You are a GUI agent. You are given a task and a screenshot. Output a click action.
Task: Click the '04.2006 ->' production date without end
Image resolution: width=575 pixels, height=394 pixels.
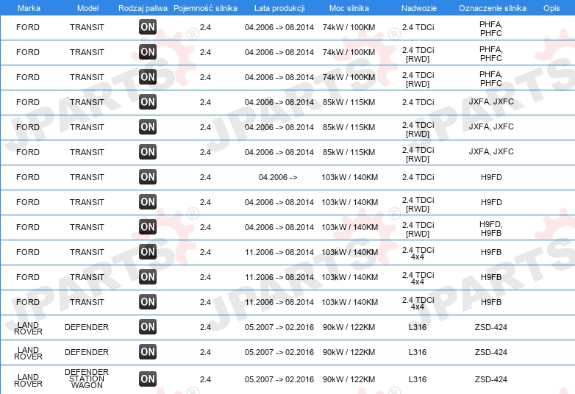coord(278,177)
